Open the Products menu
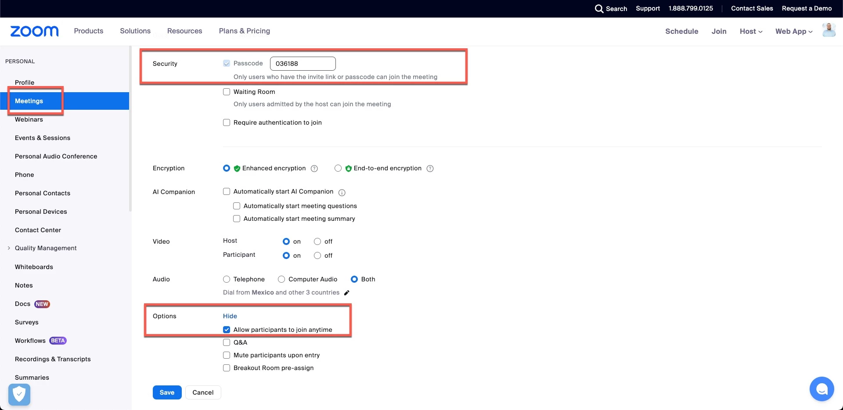Image resolution: width=843 pixels, height=410 pixels. tap(89, 31)
